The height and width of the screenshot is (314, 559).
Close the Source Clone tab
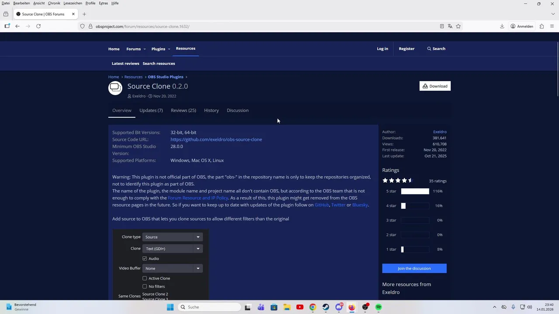[73, 14]
